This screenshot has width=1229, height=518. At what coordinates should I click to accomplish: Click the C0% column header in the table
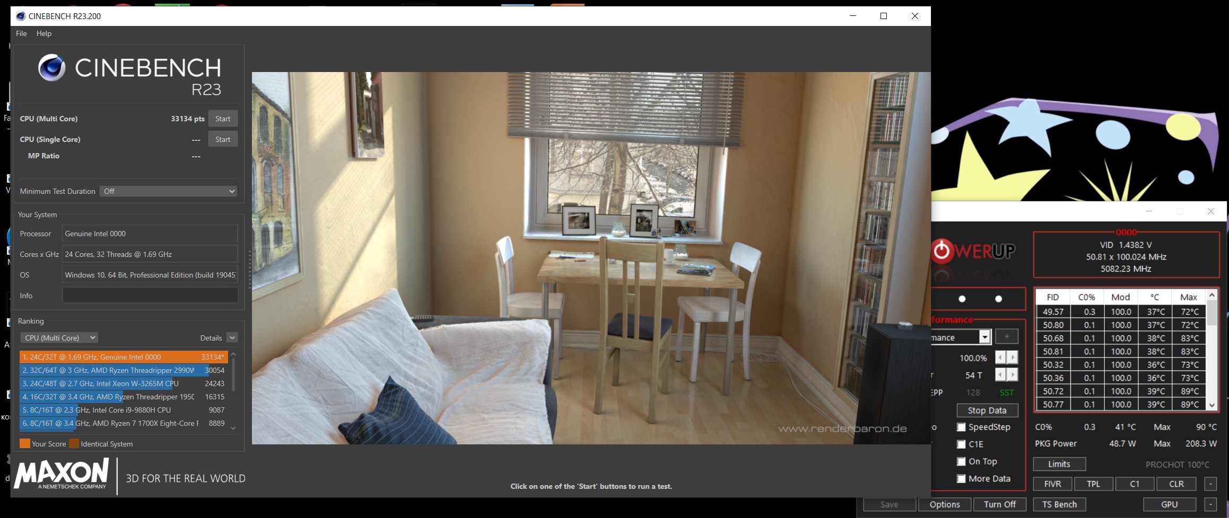[1086, 297]
